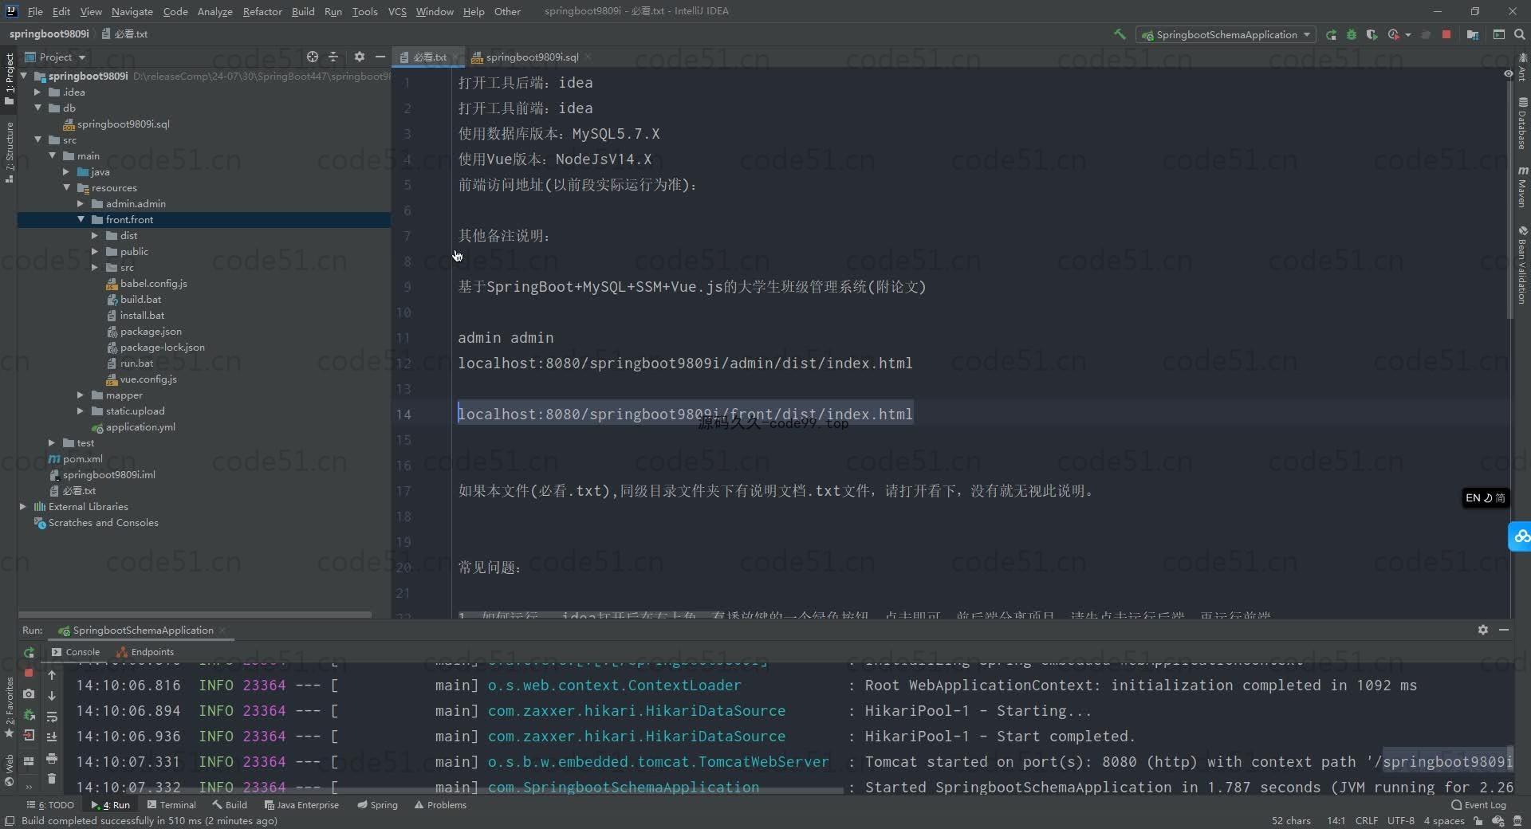This screenshot has height=829, width=1531.
Task: Toggle the Structure tool window stripe
Action: (x=10, y=152)
